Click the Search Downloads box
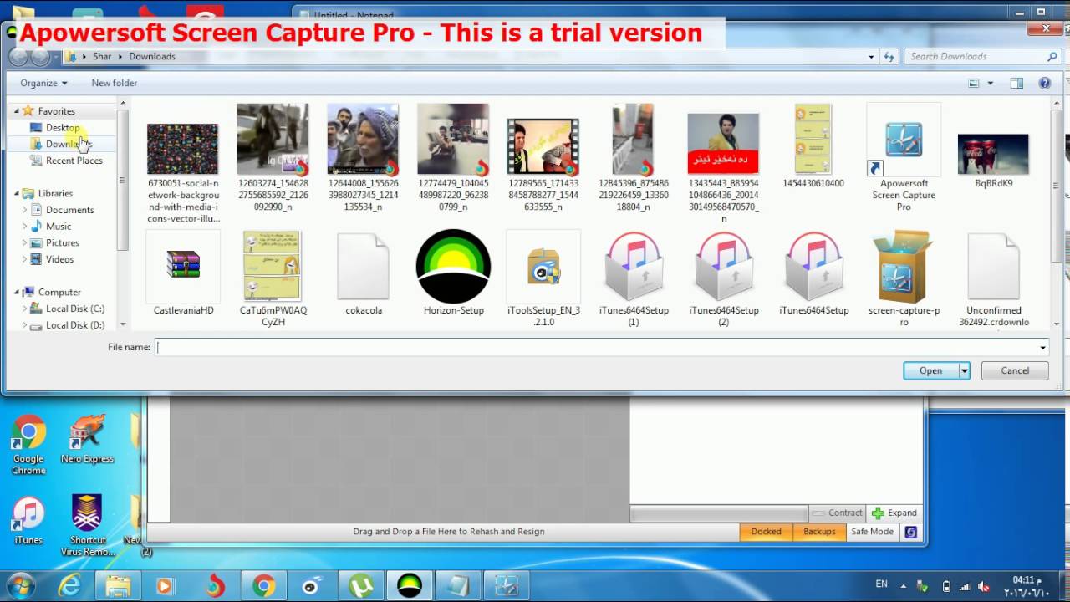1070x602 pixels. pyautogui.click(x=983, y=57)
